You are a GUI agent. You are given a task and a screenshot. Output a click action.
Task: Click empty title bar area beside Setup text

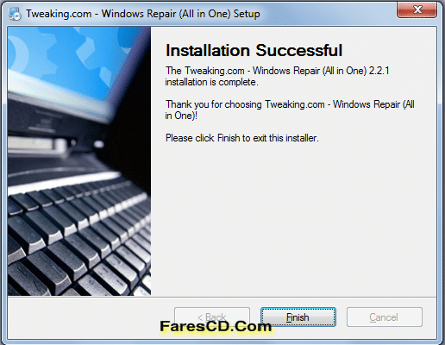328,14
